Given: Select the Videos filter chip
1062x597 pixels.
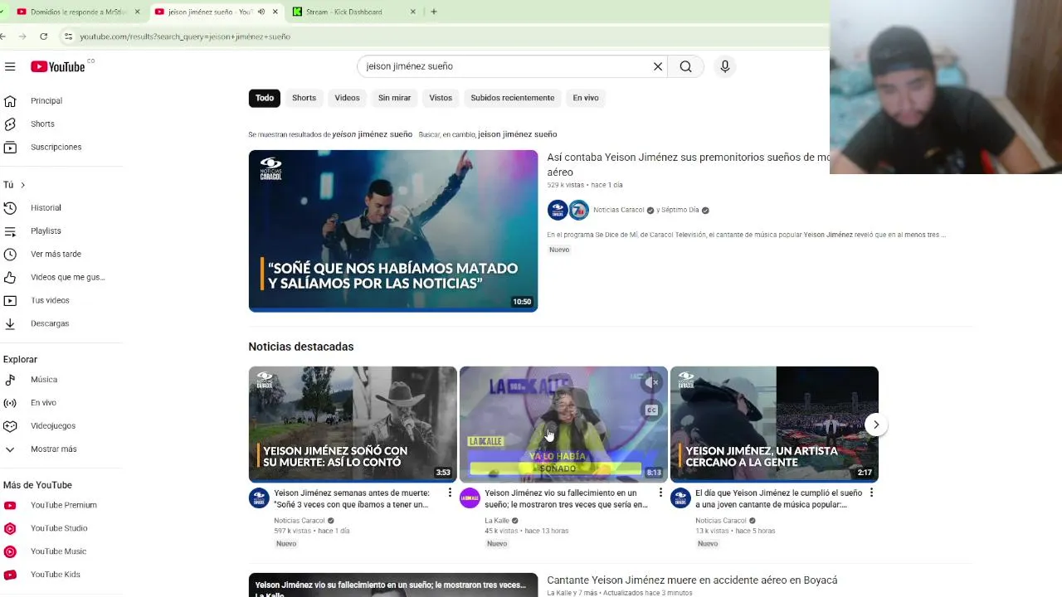Looking at the screenshot, I should tap(347, 98).
